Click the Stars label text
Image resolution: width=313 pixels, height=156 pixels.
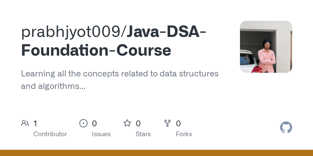click(143, 134)
